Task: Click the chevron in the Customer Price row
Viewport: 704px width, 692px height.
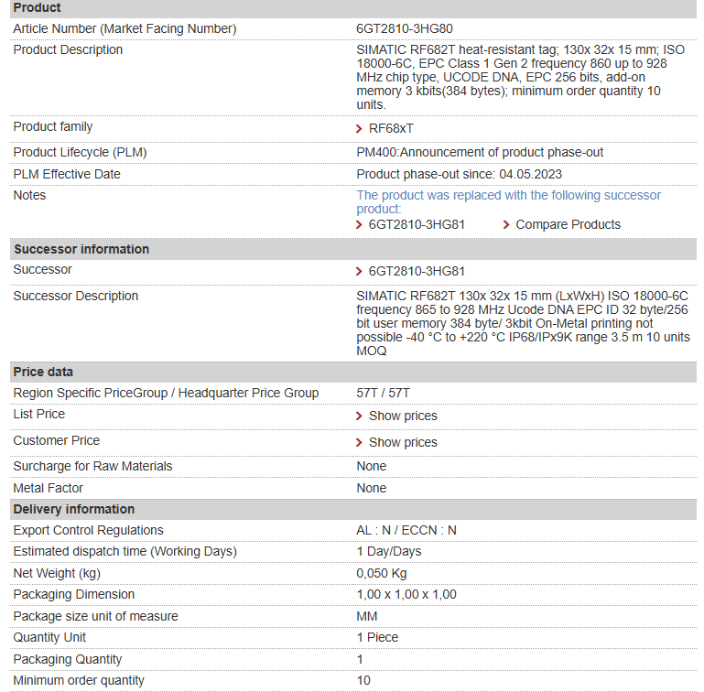Action: tap(359, 443)
